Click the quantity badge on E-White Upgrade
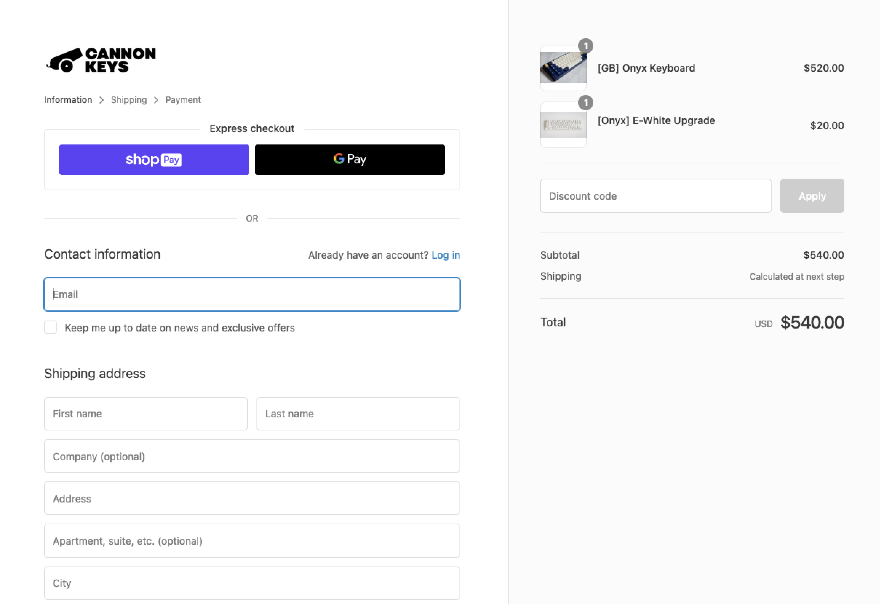Image resolution: width=880 pixels, height=604 pixels. point(585,103)
